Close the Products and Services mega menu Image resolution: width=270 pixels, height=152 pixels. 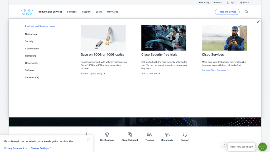click(x=258, y=22)
